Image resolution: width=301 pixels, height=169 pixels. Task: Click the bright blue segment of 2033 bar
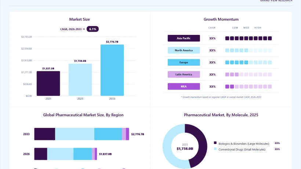[x=108, y=134]
